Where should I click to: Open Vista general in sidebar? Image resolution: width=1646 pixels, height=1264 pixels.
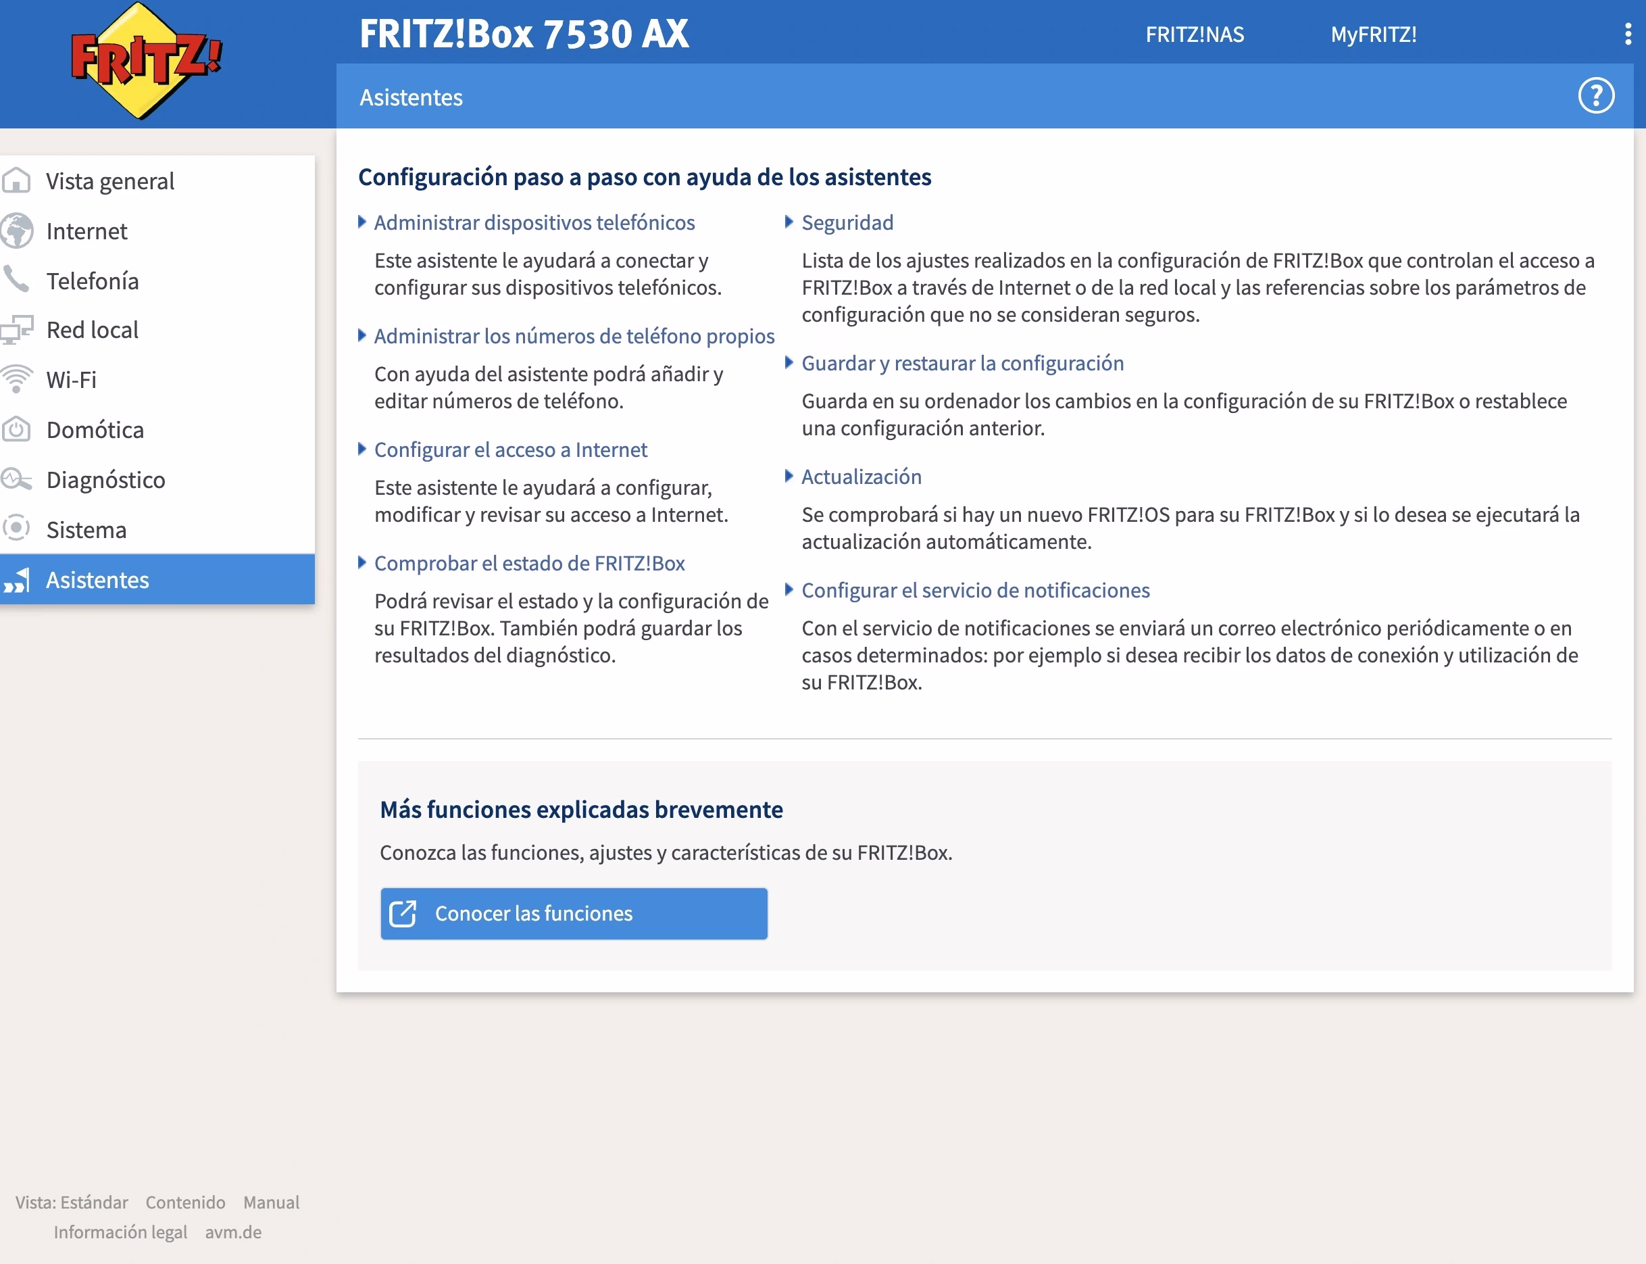(x=157, y=180)
